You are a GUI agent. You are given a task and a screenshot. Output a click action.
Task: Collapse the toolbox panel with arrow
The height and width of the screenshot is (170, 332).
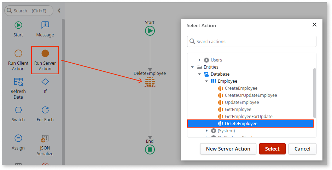(x=59, y=11)
